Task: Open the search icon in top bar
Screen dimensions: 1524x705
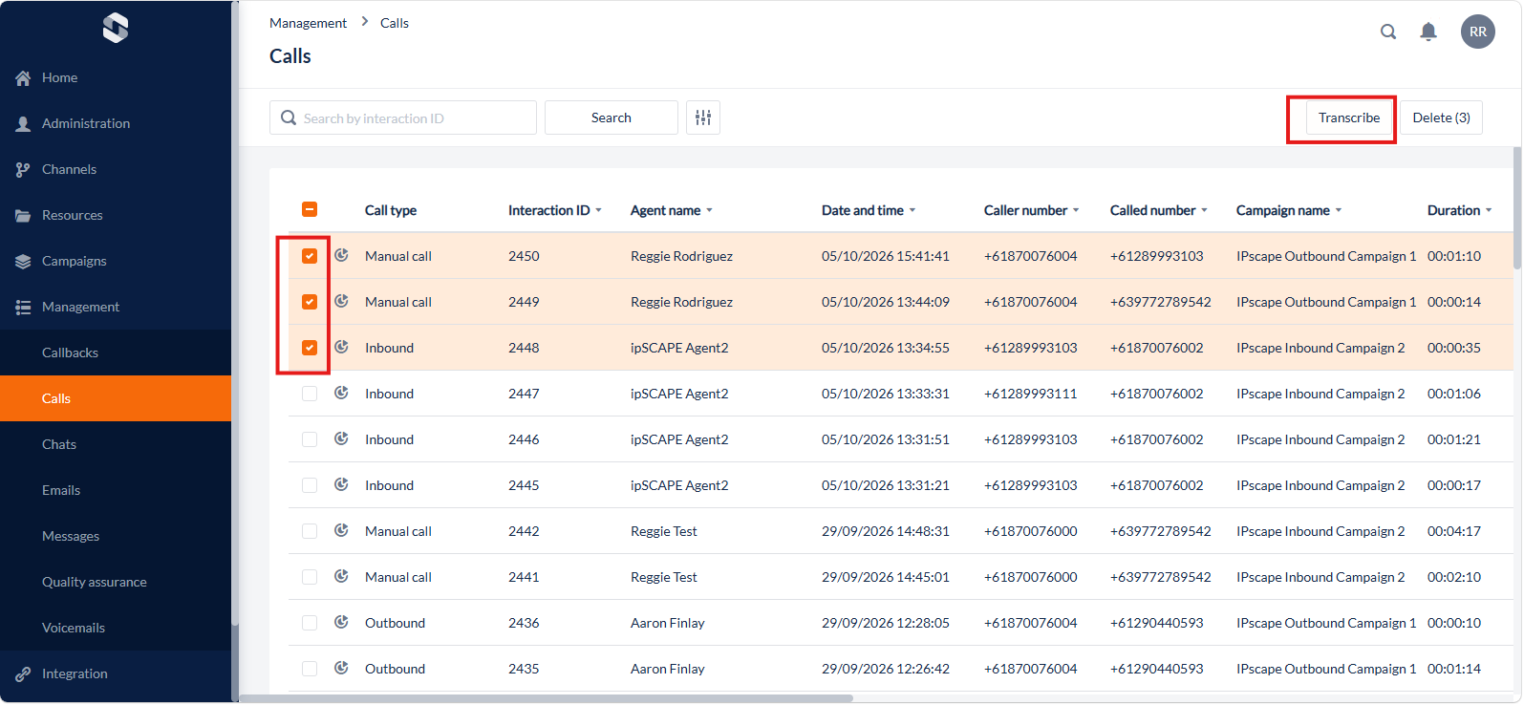Action: 1388,32
